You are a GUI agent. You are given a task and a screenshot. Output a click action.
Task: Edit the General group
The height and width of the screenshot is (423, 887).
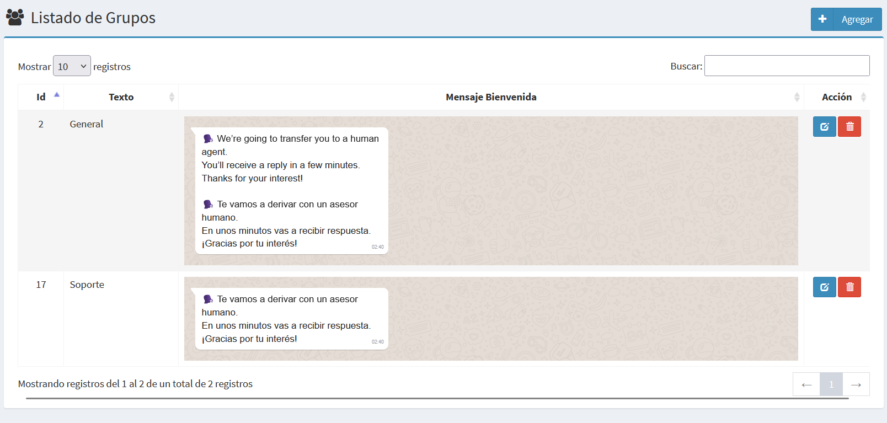[x=824, y=127]
